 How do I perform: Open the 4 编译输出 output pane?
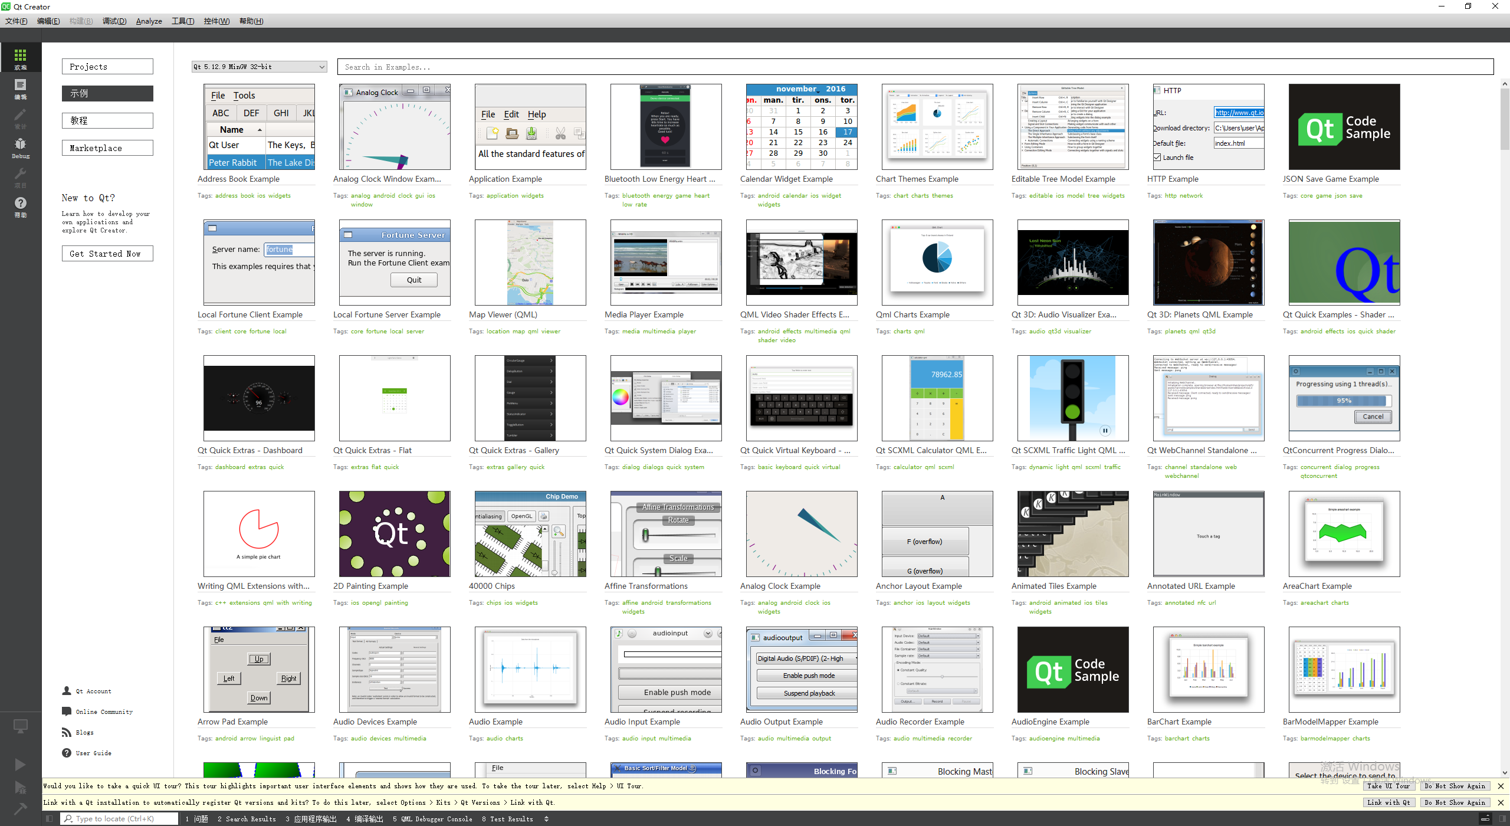pos(365,819)
